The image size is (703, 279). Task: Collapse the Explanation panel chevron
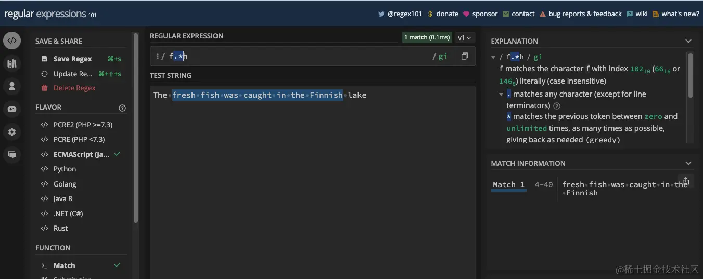tap(688, 41)
